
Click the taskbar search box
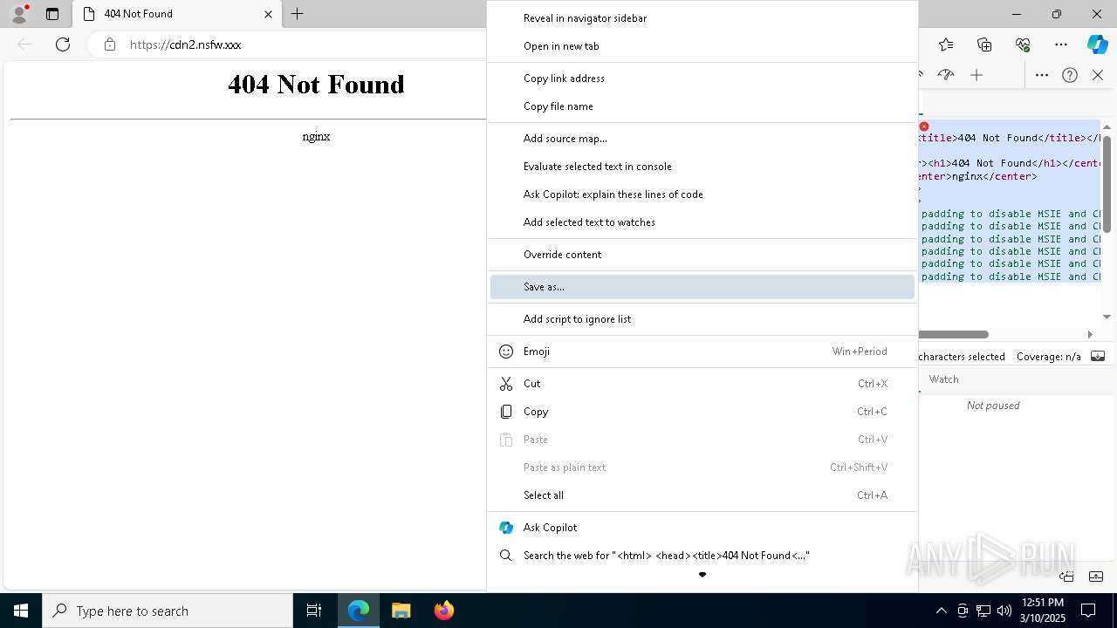[168, 611]
